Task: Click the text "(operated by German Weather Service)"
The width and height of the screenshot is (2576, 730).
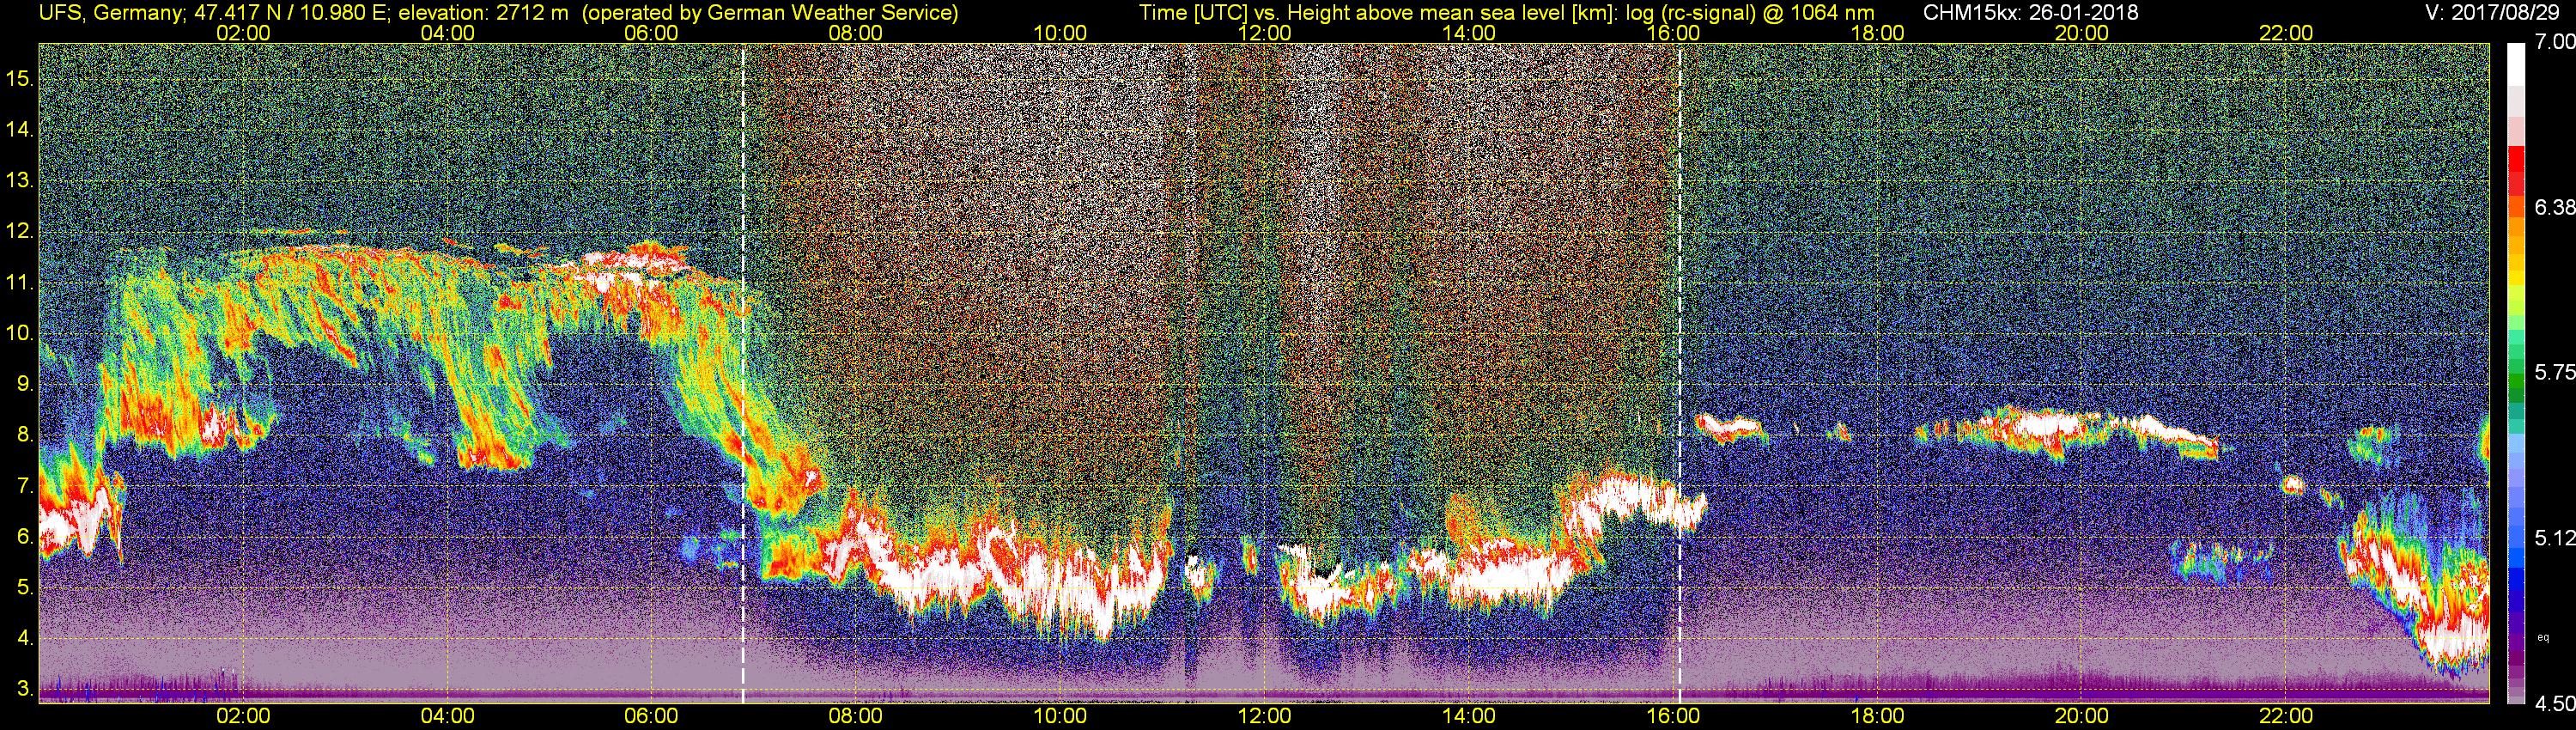Action: pyautogui.click(x=769, y=12)
